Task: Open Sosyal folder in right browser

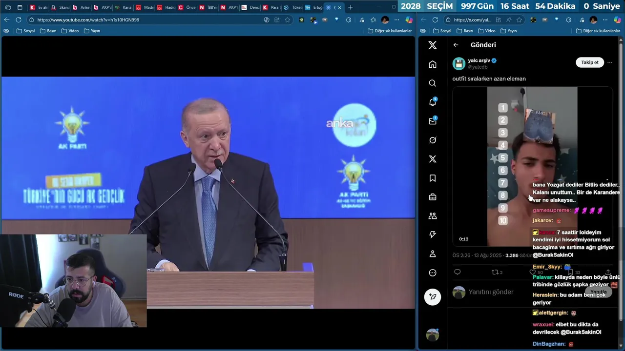Action: pyautogui.click(x=442, y=31)
